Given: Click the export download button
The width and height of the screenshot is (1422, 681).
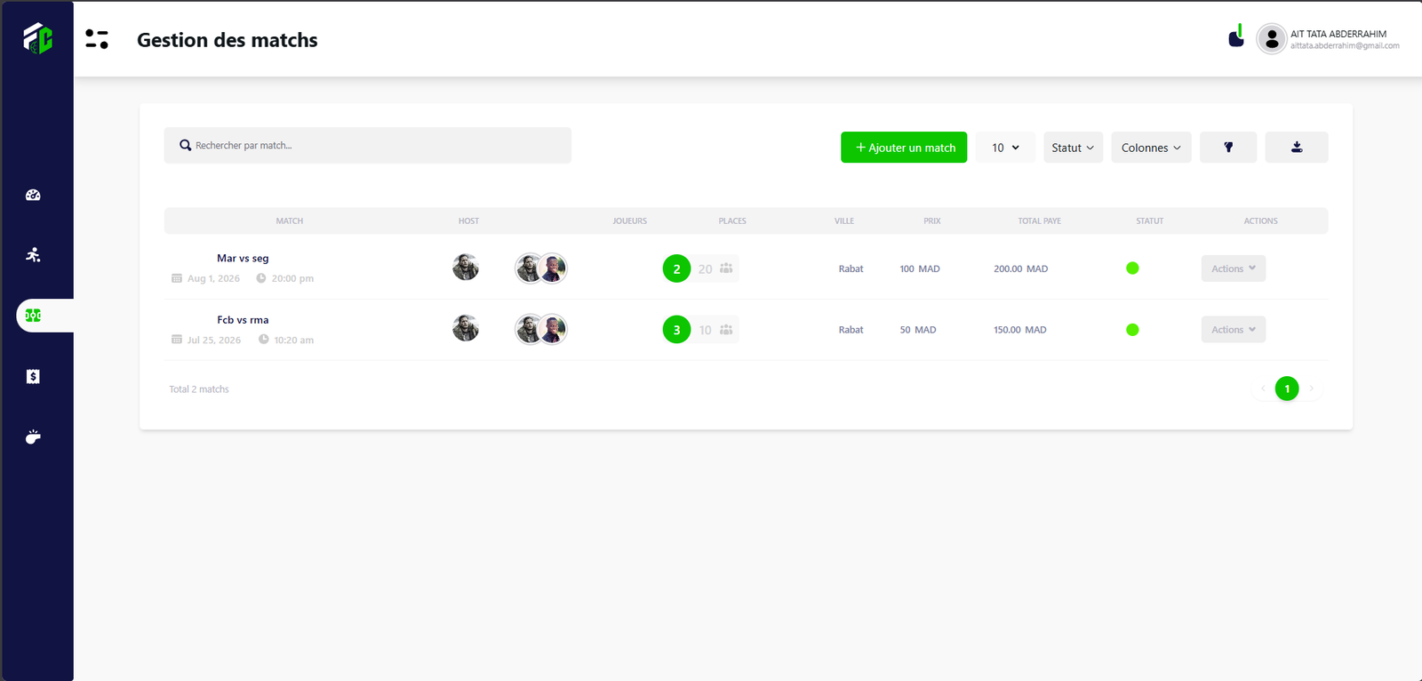Looking at the screenshot, I should 1297,148.
